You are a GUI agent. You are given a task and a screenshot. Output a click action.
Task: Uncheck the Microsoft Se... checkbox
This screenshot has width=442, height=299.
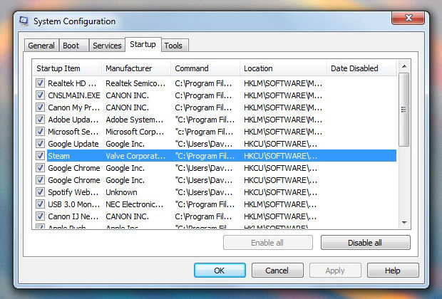tap(40, 132)
